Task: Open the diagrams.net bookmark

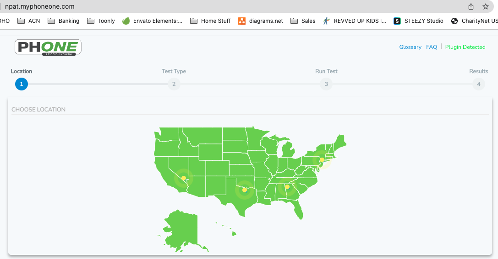Action: (261, 21)
